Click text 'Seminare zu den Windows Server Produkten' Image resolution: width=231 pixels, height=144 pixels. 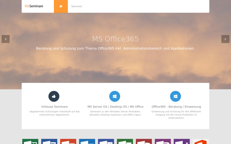(115, 113)
